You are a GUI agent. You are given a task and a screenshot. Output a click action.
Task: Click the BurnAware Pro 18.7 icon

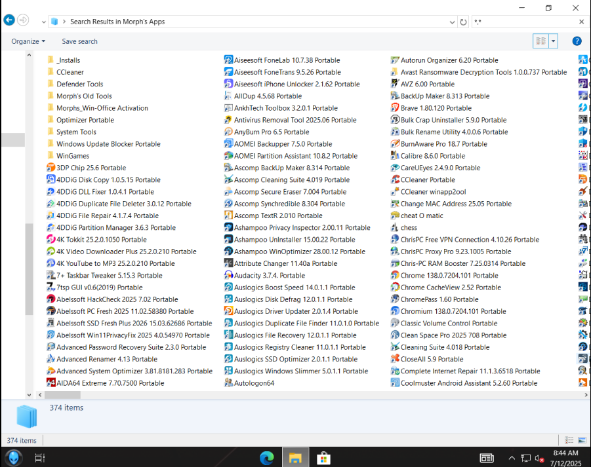click(x=395, y=143)
